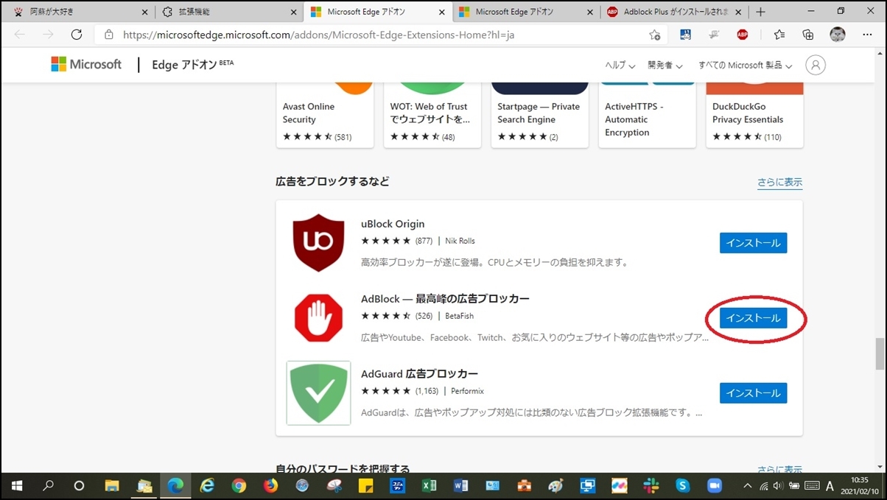Open the AdBlock title link
The width and height of the screenshot is (887, 500).
tap(445, 299)
